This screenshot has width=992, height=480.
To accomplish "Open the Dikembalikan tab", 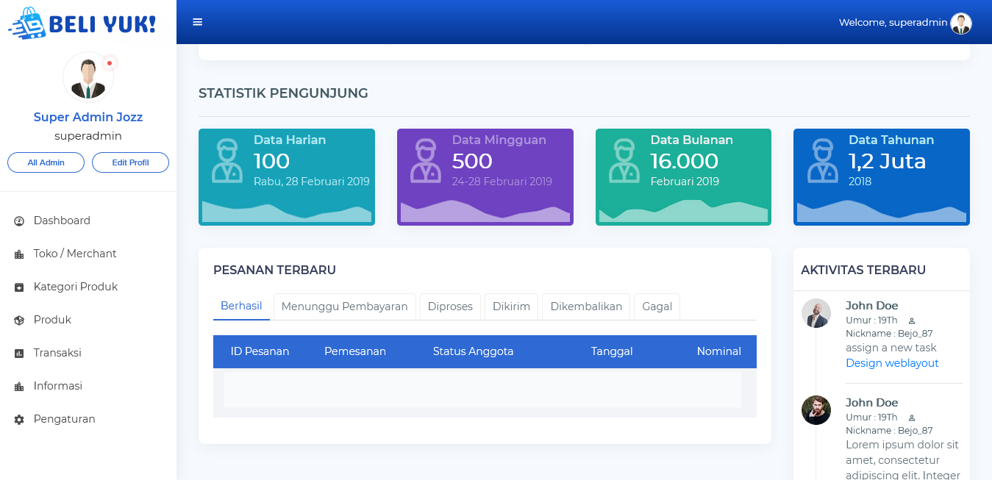I will tap(586, 307).
